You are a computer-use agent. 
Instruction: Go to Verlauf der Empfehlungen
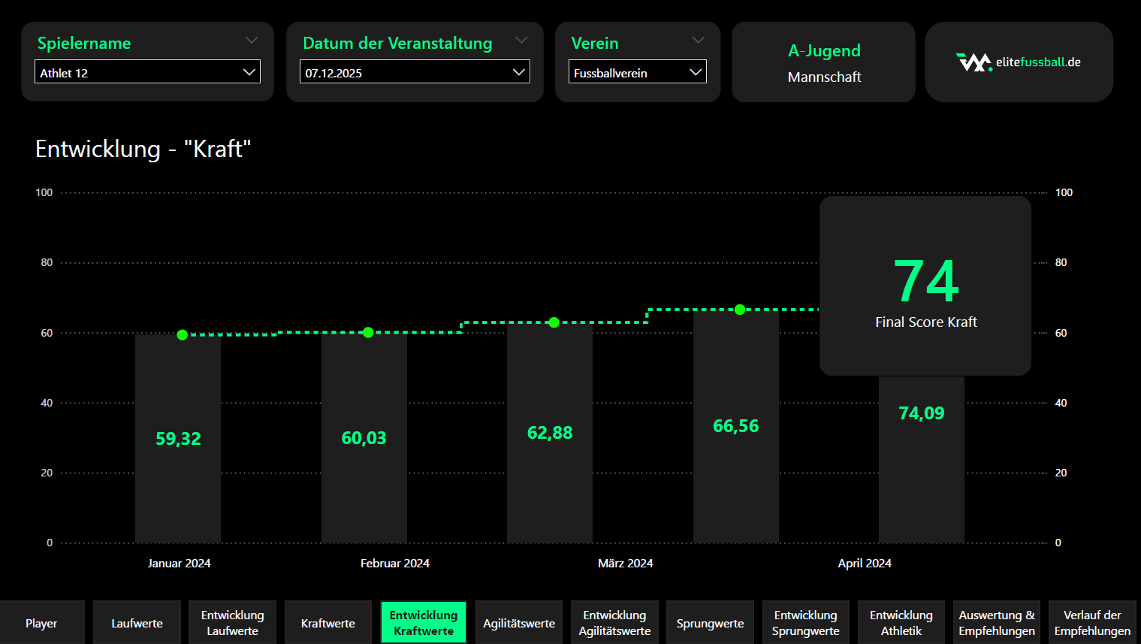coord(1091,623)
